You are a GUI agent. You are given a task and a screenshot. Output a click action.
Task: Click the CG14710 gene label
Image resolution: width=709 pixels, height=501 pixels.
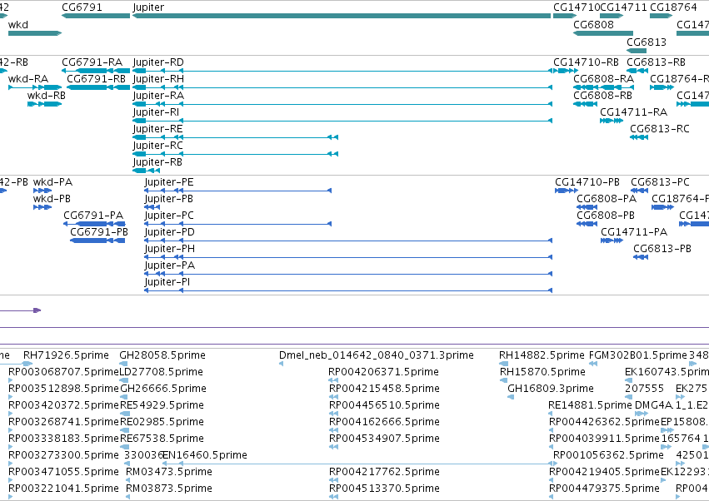pos(576,7)
